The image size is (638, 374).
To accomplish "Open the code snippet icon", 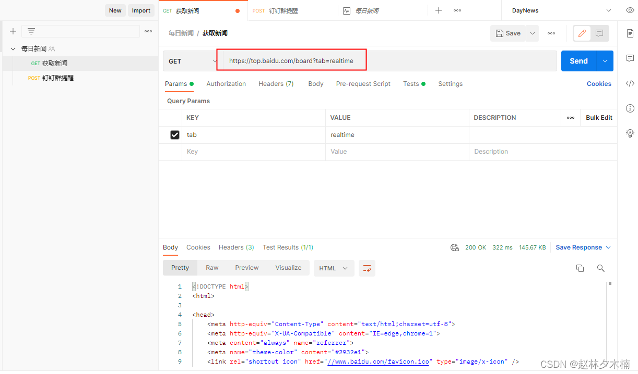I will (x=630, y=83).
